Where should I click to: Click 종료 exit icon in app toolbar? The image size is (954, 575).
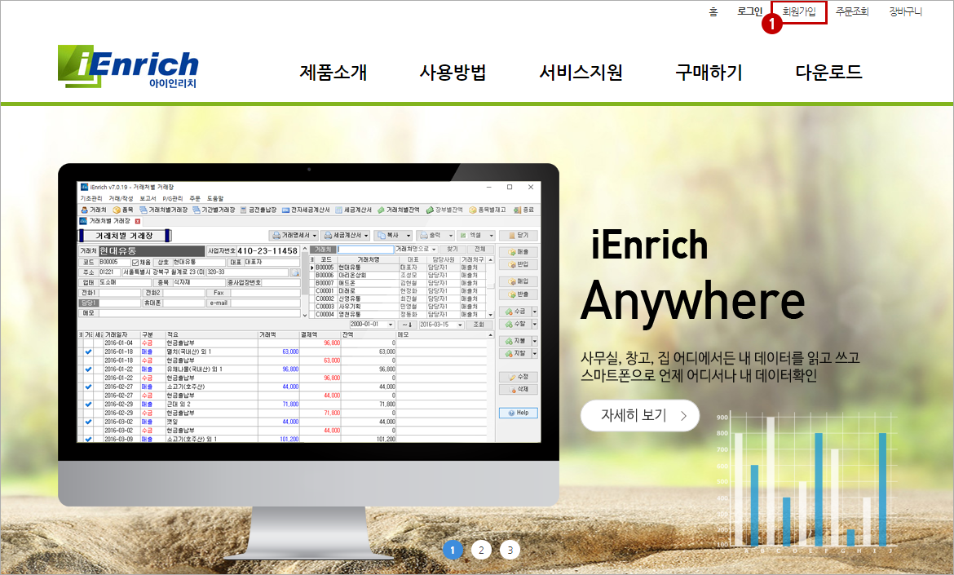click(x=523, y=210)
